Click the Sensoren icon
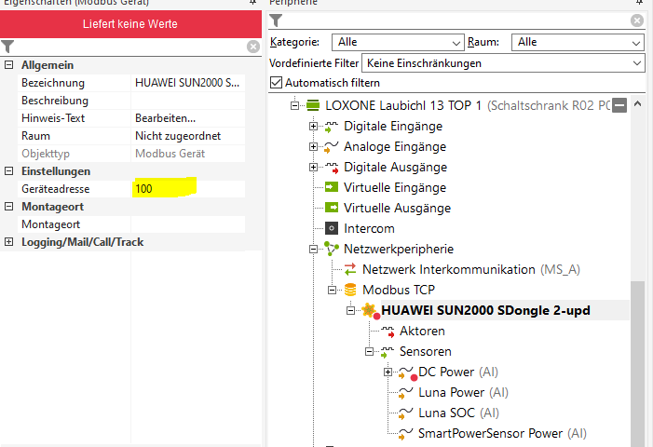653x447 pixels. pyautogui.click(x=388, y=352)
